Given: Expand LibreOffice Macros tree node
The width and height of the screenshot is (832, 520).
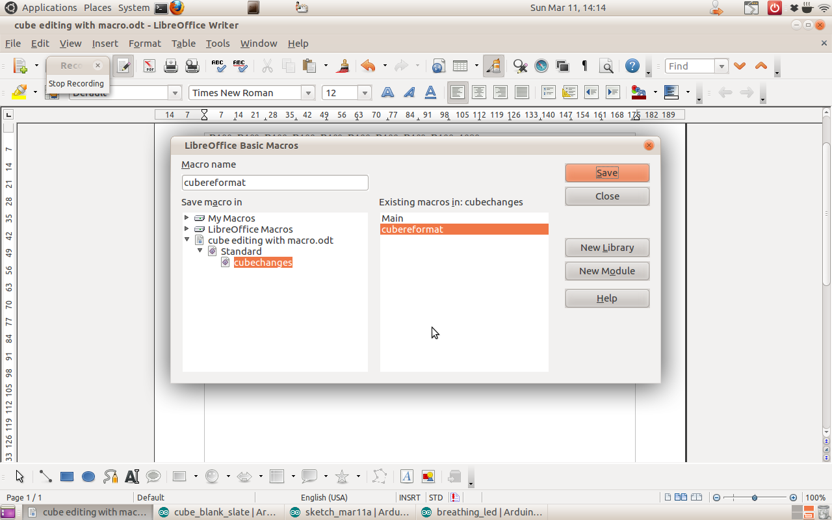Looking at the screenshot, I should click(187, 229).
